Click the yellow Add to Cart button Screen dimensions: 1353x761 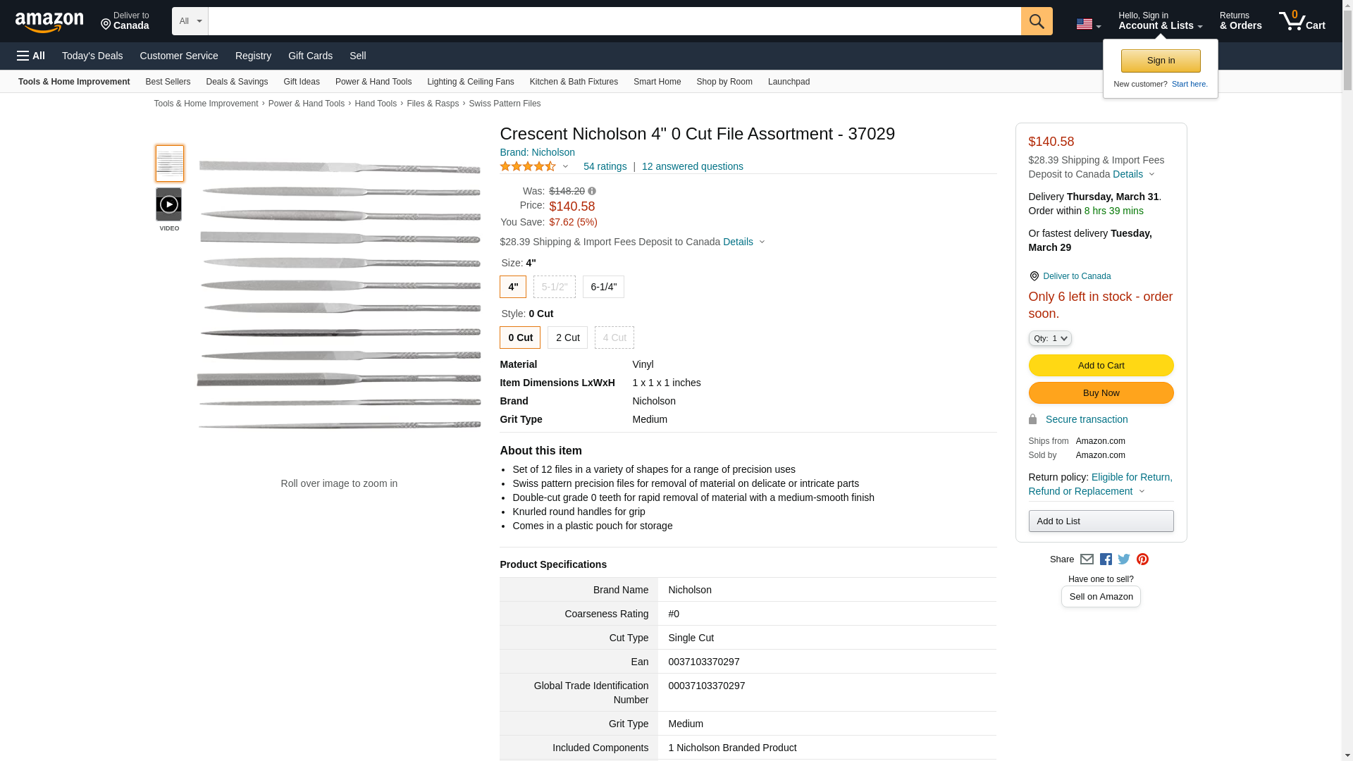pos(1101,366)
